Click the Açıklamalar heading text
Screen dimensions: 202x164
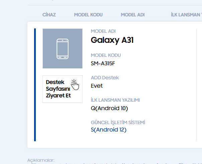coord(41,160)
